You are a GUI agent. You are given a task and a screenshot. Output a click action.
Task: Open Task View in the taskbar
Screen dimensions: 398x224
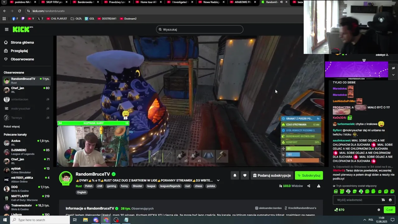click(75, 220)
